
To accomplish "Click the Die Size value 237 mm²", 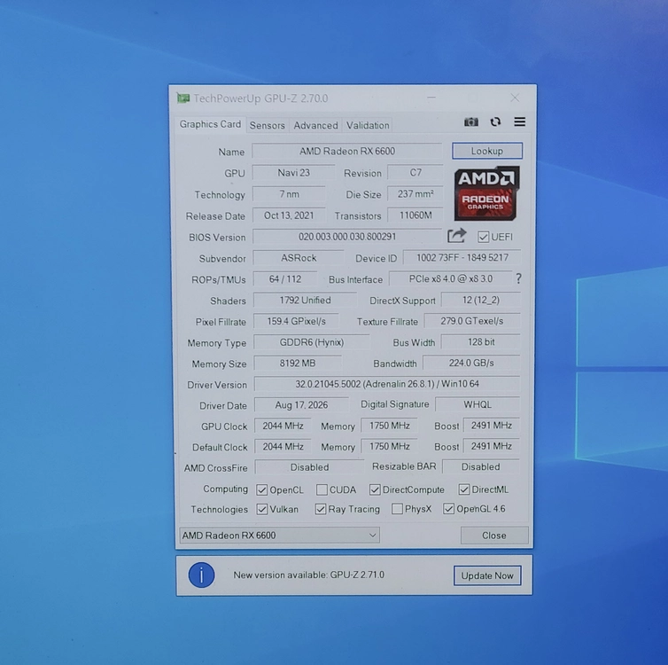I will 416,194.
